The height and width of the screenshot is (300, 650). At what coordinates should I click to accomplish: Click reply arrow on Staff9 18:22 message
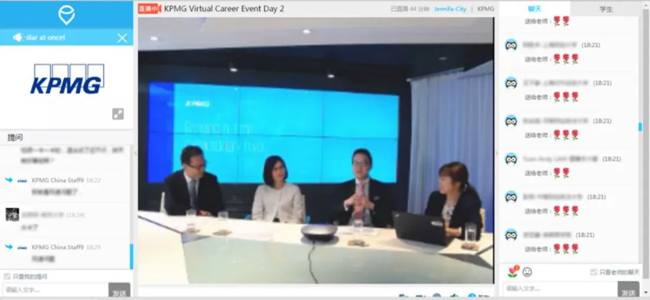pos(9,180)
